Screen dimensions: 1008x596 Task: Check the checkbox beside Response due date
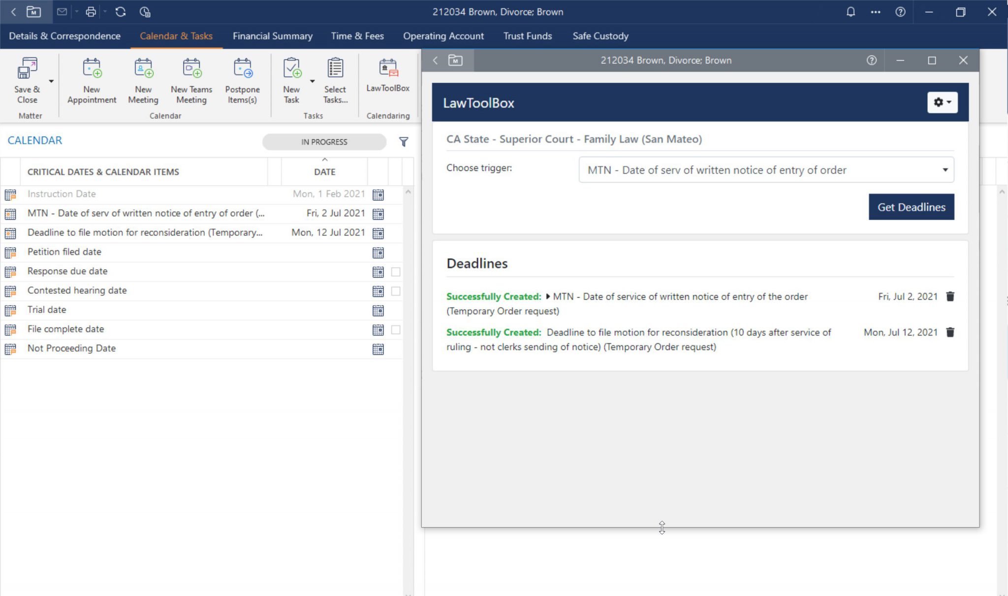(395, 272)
